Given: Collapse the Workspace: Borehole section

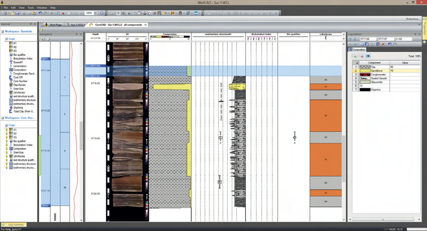Looking at the screenshot, I should [3, 32].
